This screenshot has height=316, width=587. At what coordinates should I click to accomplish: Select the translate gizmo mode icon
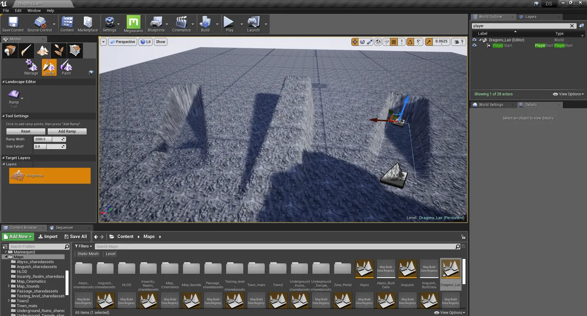coord(355,42)
